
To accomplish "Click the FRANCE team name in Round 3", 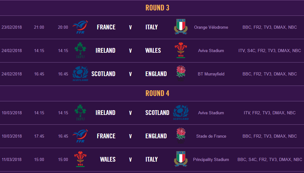I will point(106,27).
